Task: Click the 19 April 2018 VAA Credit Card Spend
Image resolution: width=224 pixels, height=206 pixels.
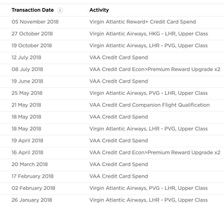Action: click(119, 140)
